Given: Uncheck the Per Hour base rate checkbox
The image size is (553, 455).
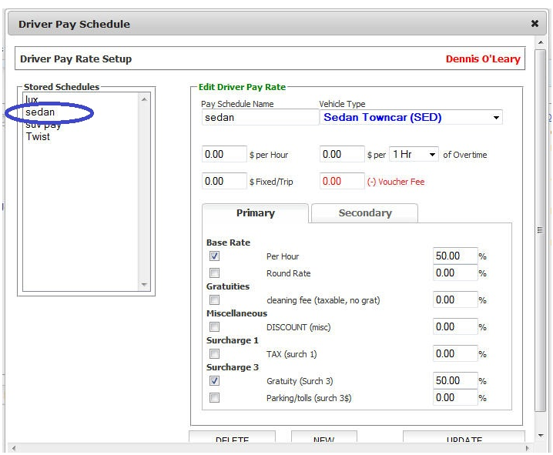Looking at the screenshot, I should (x=215, y=256).
